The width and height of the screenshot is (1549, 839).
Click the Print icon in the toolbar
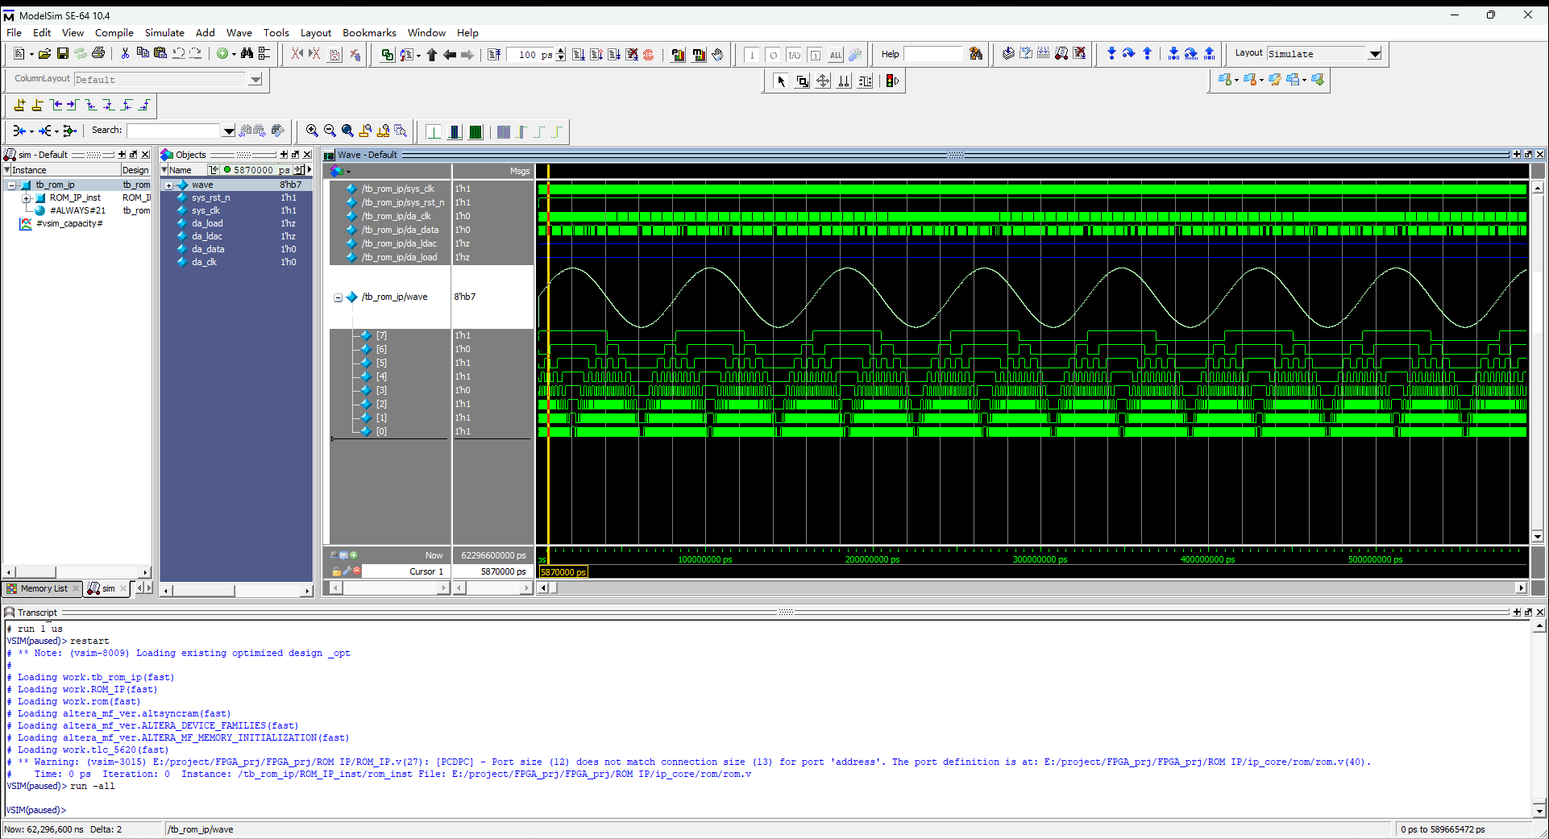(x=98, y=54)
